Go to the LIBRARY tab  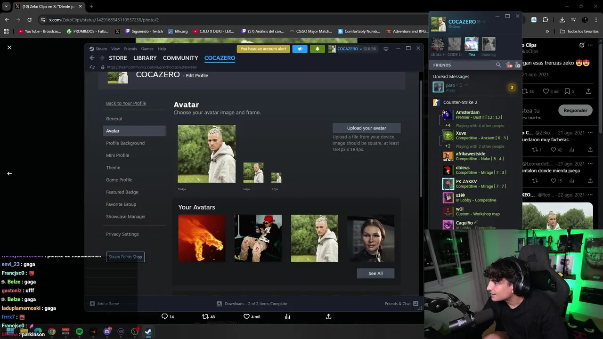point(145,58)
